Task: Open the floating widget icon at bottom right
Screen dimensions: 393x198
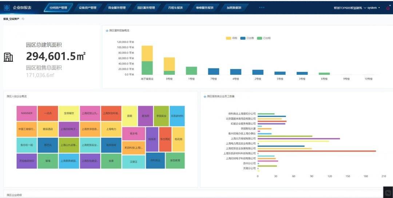Action: point(388,193)
